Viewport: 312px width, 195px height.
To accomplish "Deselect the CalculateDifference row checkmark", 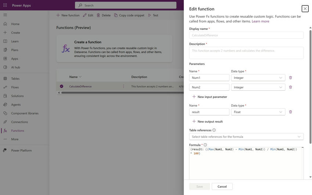I will (x=62, y=86).
